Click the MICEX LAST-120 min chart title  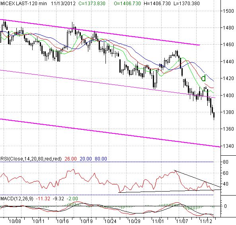coord(23,3)
